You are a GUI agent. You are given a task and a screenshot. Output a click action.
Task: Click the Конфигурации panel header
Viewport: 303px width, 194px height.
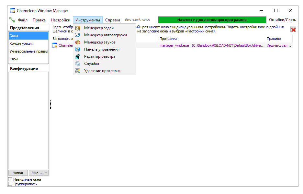(x=28, y=68)
